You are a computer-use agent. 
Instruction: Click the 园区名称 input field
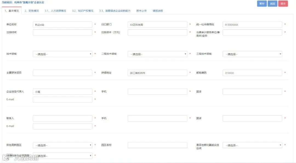157,145
